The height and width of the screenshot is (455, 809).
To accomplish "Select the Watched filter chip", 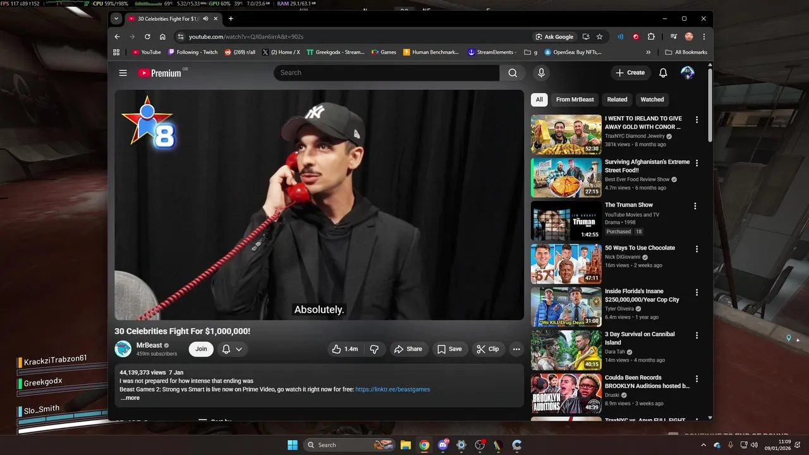I will coord(652,99).
